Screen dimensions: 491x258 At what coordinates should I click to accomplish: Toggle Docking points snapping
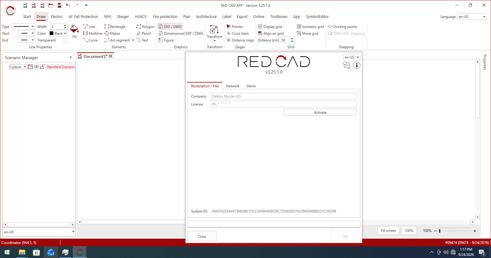click(x=343, y=26)
